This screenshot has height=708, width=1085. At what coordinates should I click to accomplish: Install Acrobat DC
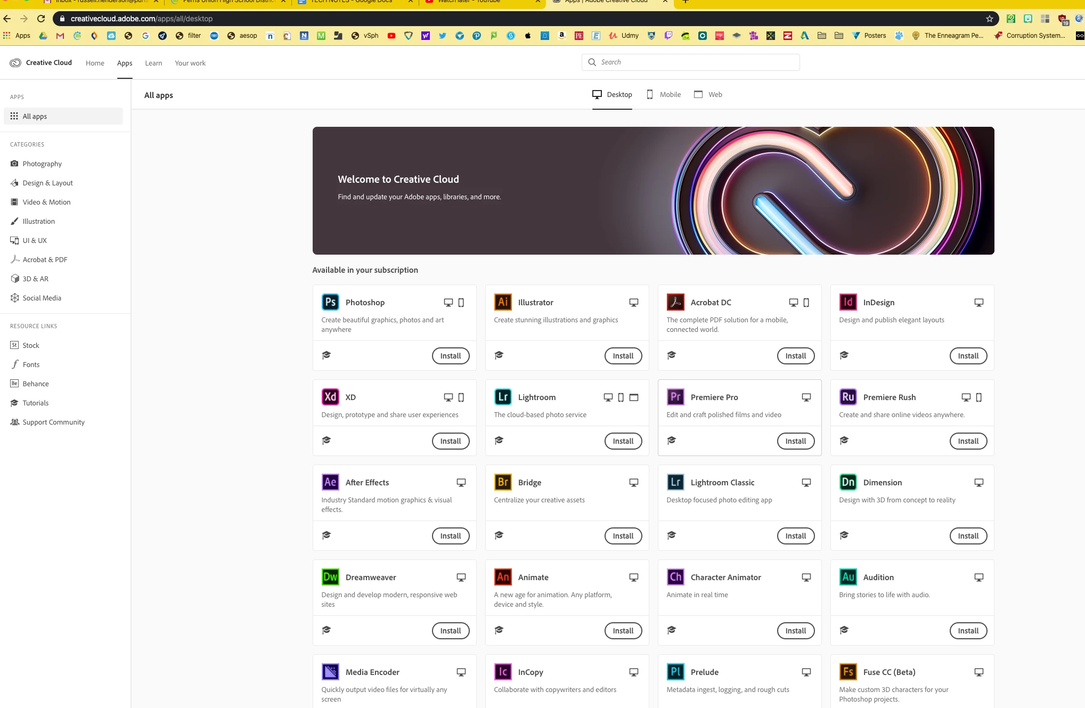click(795, 356)
